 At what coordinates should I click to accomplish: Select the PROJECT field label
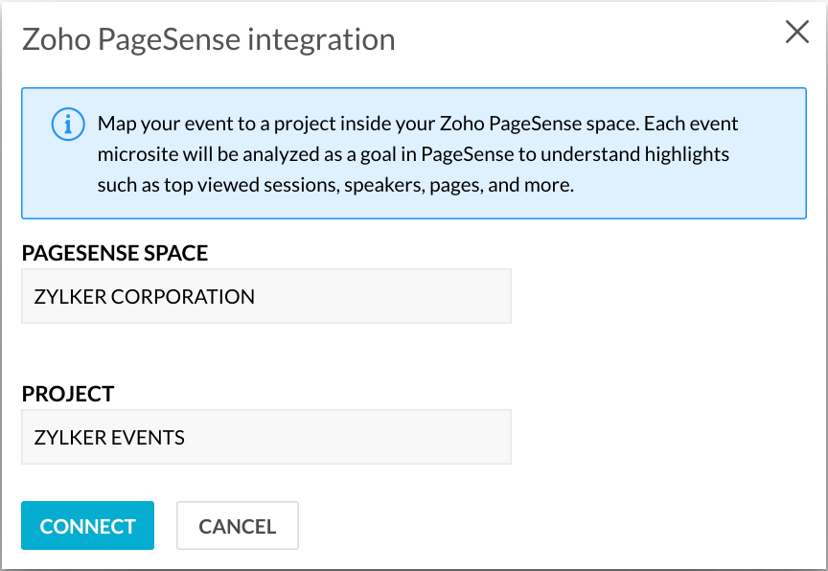click(68, 394)
